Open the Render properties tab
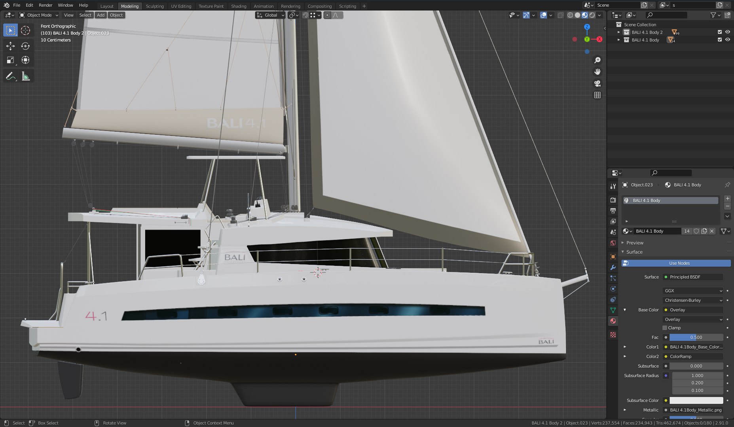 [613, 200]
